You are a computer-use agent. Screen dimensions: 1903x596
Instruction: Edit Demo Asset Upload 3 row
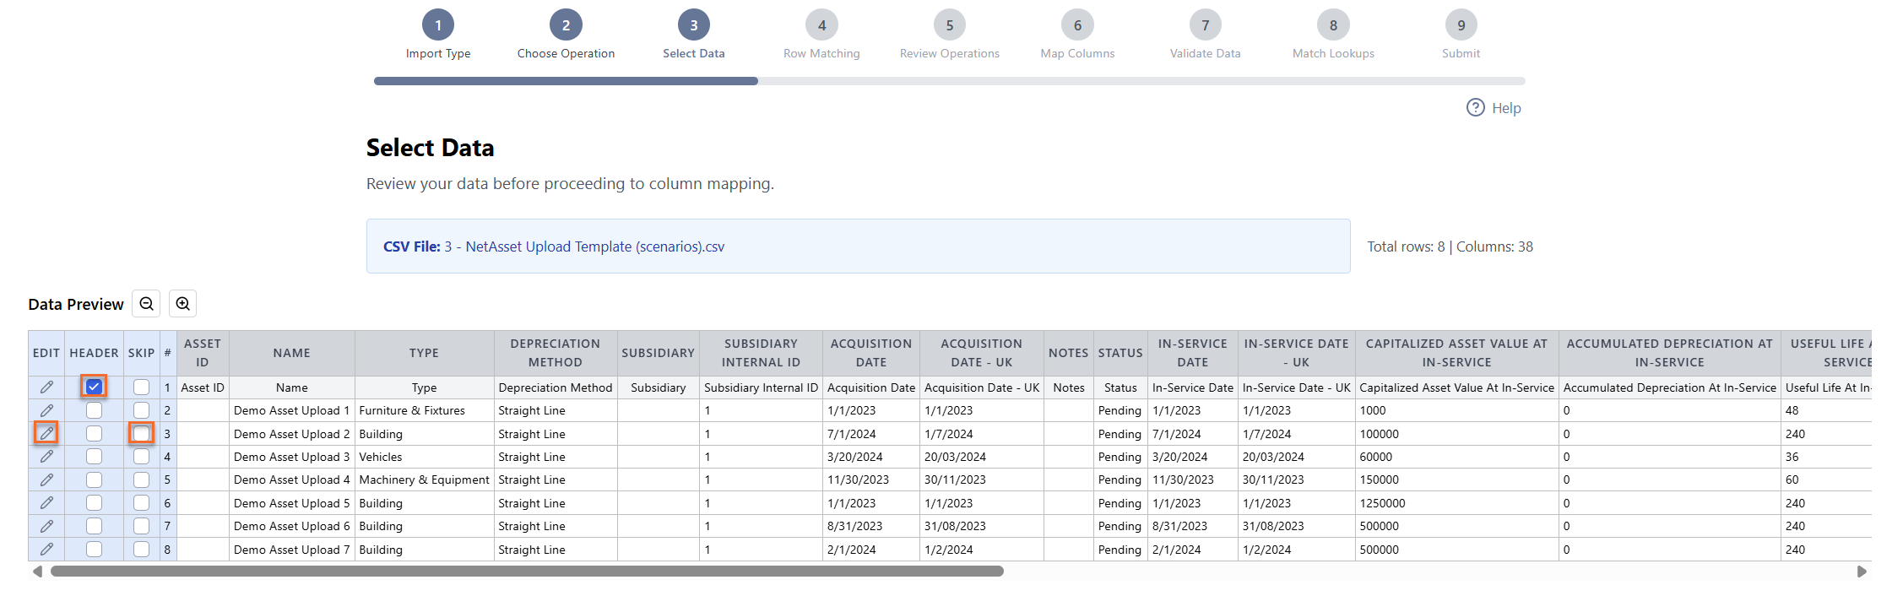tap(46, 457)
